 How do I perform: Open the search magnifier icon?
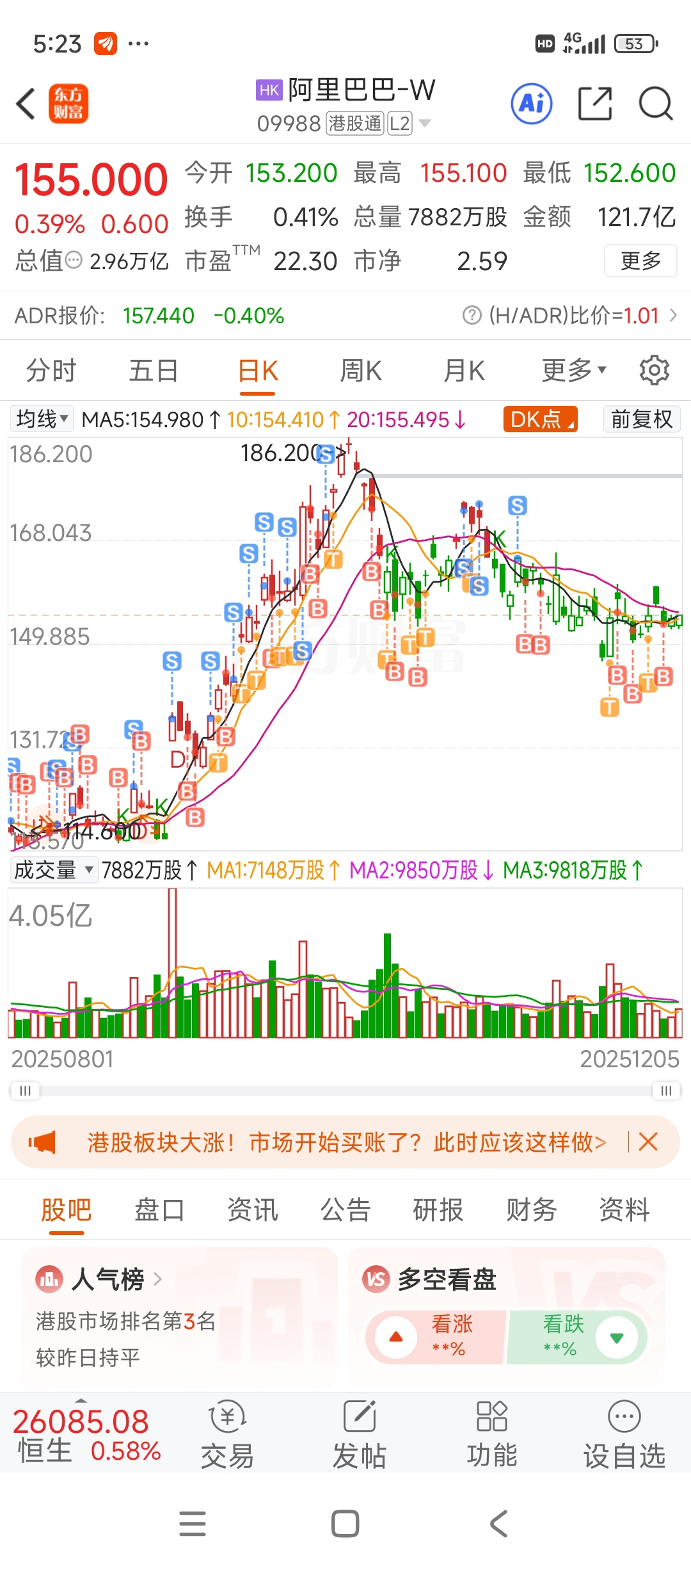(656, 103)
